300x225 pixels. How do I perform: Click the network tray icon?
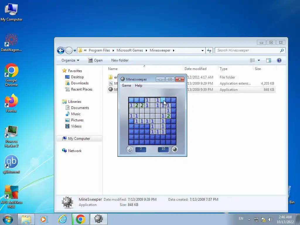click(x=256, y=219)
